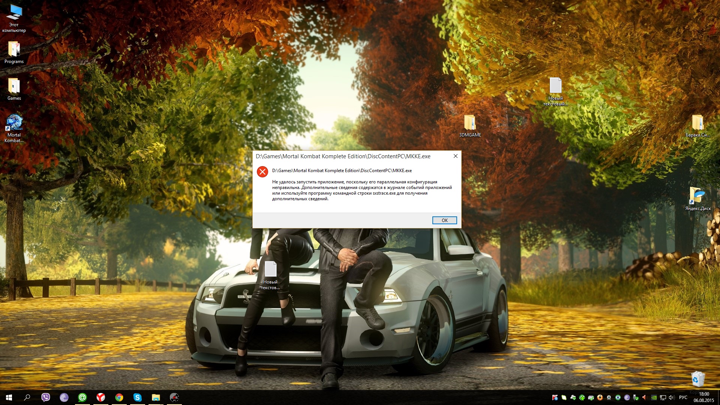Open the Windows Start menu
Image resolution: width=720 pixels, height=405 pixels.
[9, 397]
